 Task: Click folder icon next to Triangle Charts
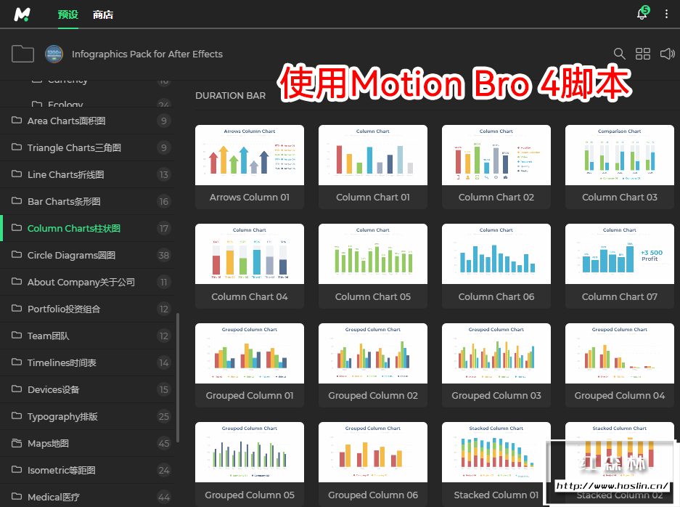(17, 147)
